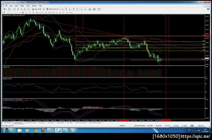The width and height of the screenshot is (212, 140).
Task: Switch to the AUDTHB,Daily chart tab
Action: [18, 123]
